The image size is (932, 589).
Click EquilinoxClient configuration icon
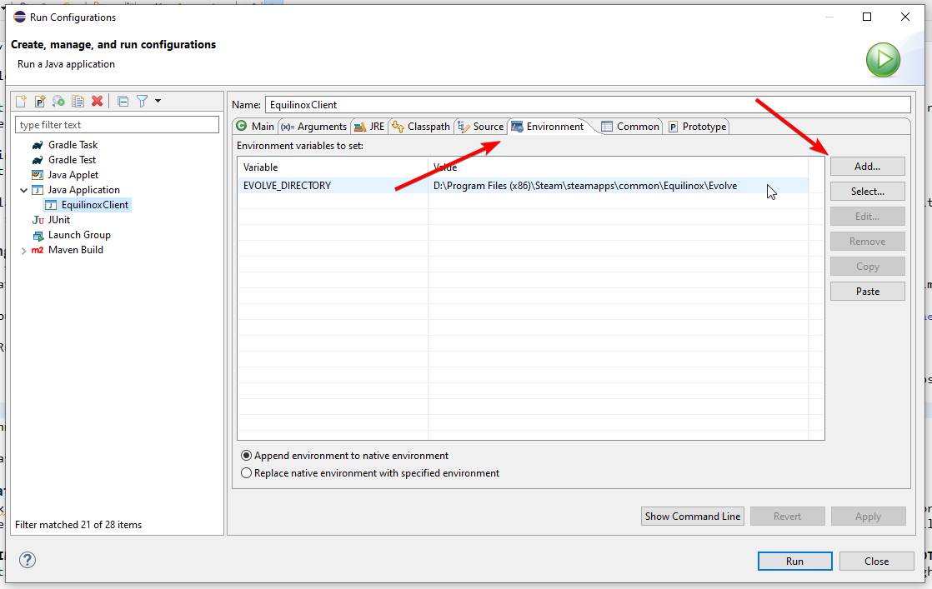click(51, 206)
